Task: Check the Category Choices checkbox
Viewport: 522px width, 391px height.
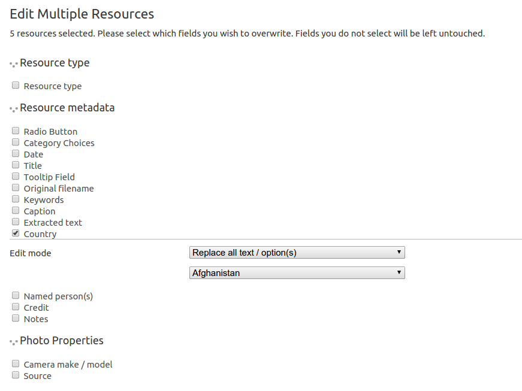Action: pyautogui.click(x=16, y=142)
